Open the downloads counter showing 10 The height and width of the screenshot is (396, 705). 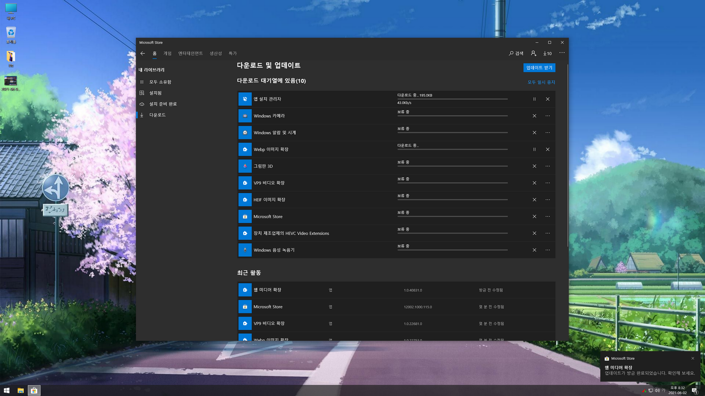547,53
